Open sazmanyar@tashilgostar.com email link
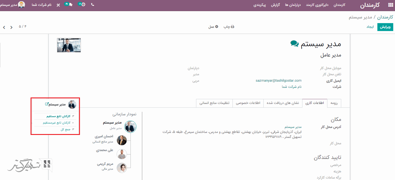Viewport: 395px width, 180px height. point(278,80)
